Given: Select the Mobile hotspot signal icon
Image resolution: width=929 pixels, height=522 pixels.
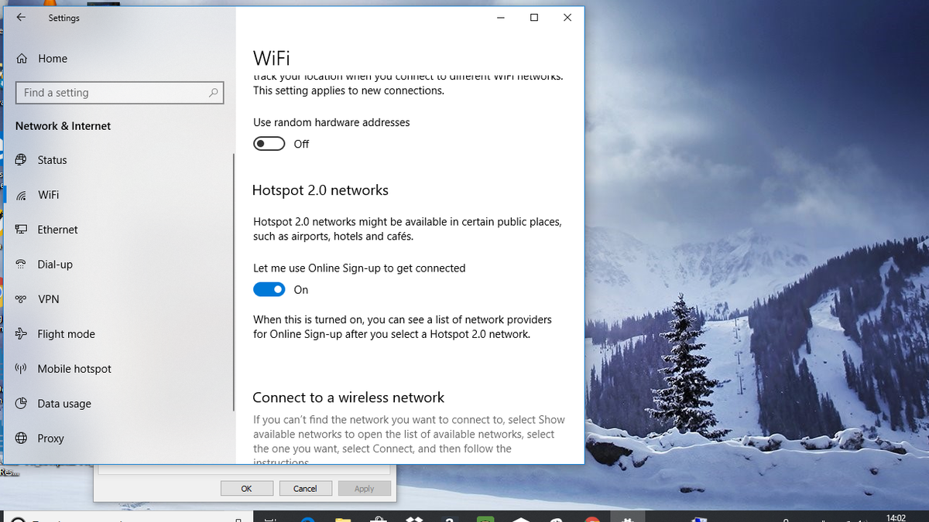Looking at the screenshot, I should click(21, 369).
